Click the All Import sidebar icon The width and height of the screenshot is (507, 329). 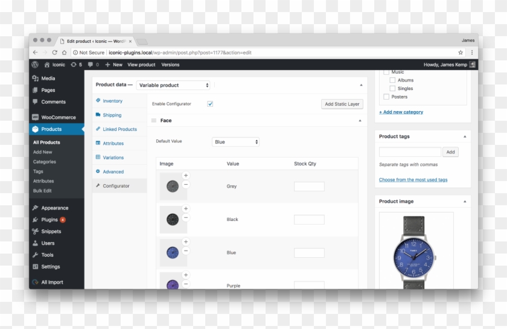pyautogui.click(x=35, y=282)
